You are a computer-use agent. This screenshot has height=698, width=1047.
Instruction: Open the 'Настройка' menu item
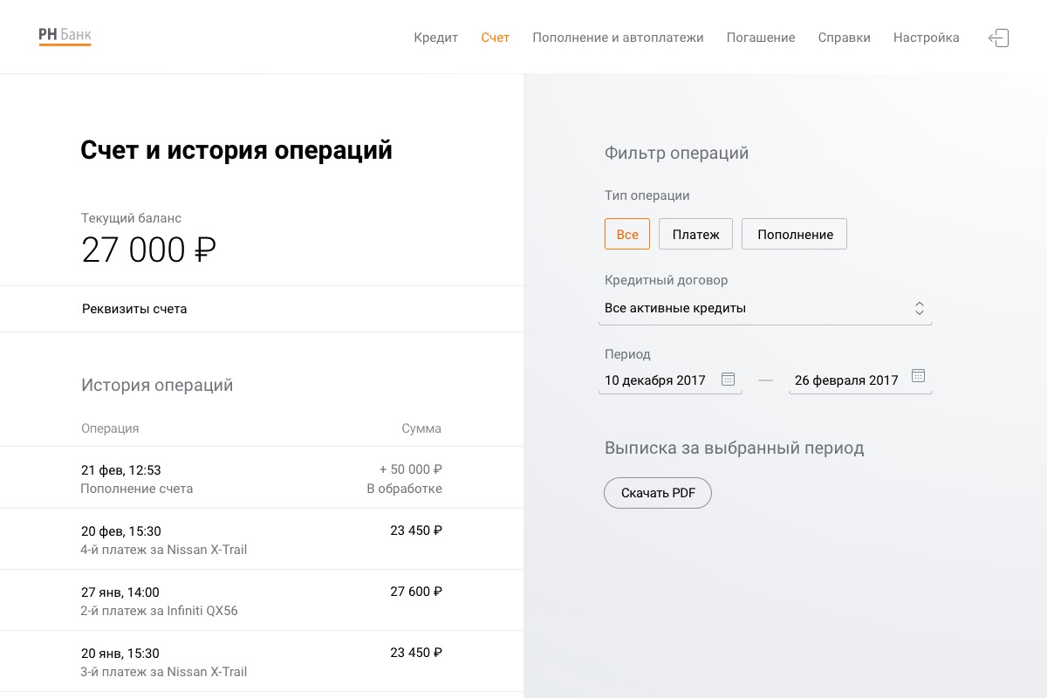point(926,38)
